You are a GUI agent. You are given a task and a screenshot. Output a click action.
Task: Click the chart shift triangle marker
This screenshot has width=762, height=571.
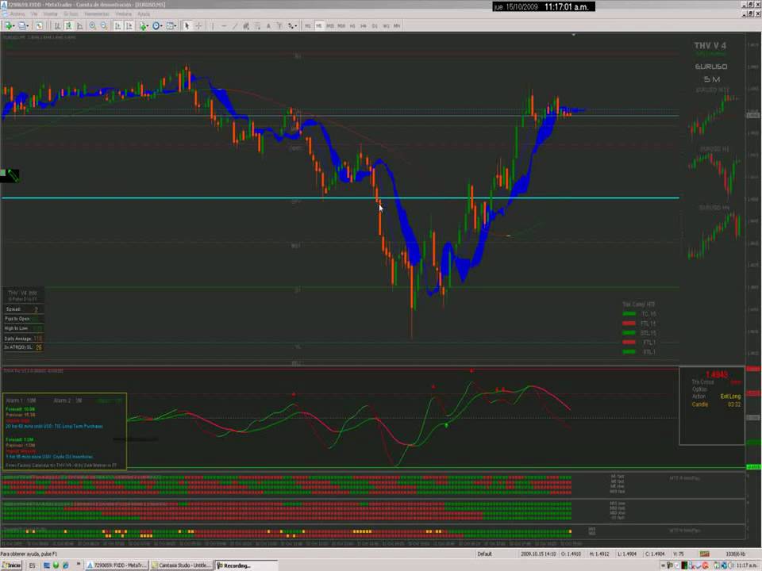(573, 35)
